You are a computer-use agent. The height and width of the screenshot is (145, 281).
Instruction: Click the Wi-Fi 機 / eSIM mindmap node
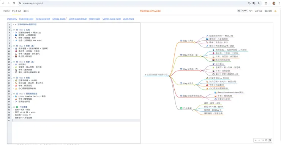[x=213, y=106]
